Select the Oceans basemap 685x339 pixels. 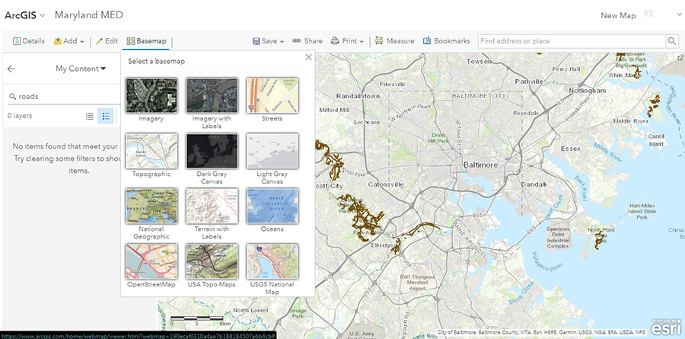tap(272, 206)
